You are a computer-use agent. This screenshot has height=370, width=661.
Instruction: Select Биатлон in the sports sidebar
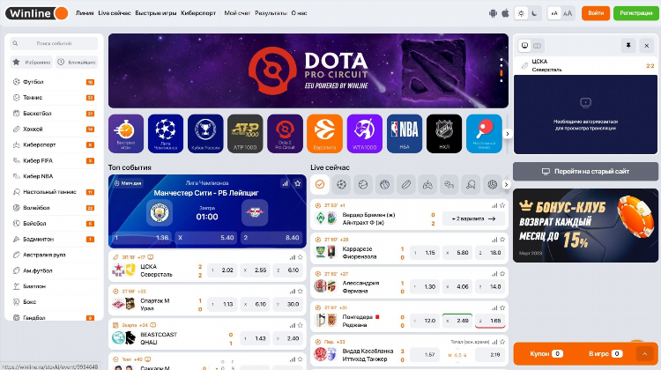(x=54, y=286)
